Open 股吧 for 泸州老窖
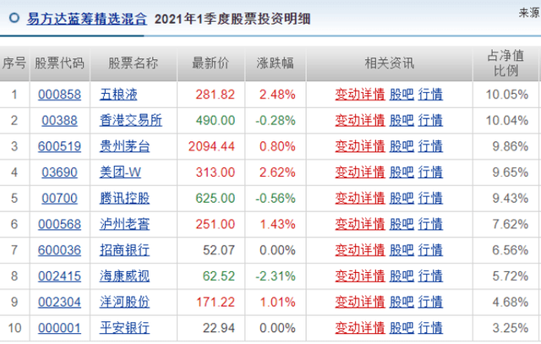The height and width of the screenshot is (344, 541). point(402,224)
